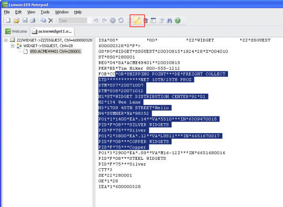Click the PID*F*08***STEEL WIDGETS line
The height and width of the screenshot is (207, 283).
(x=132, y=158)
